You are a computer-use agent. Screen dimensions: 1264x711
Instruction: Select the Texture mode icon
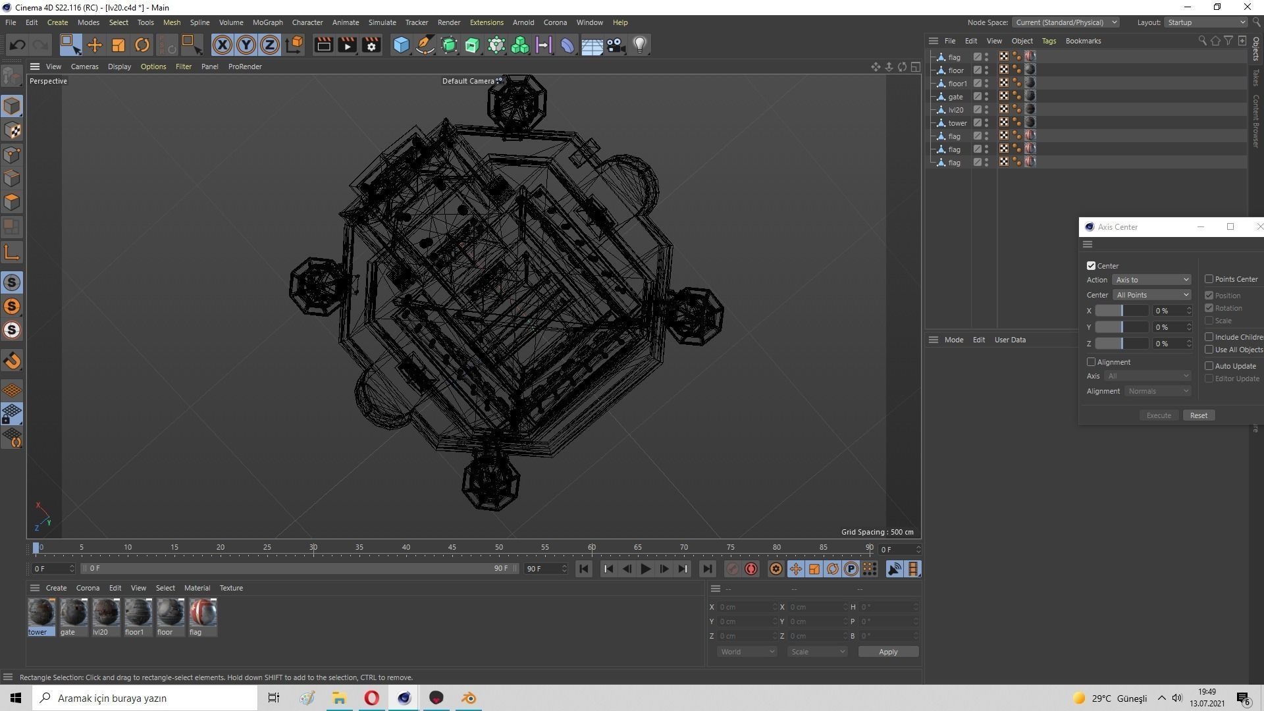pos(12,130)
